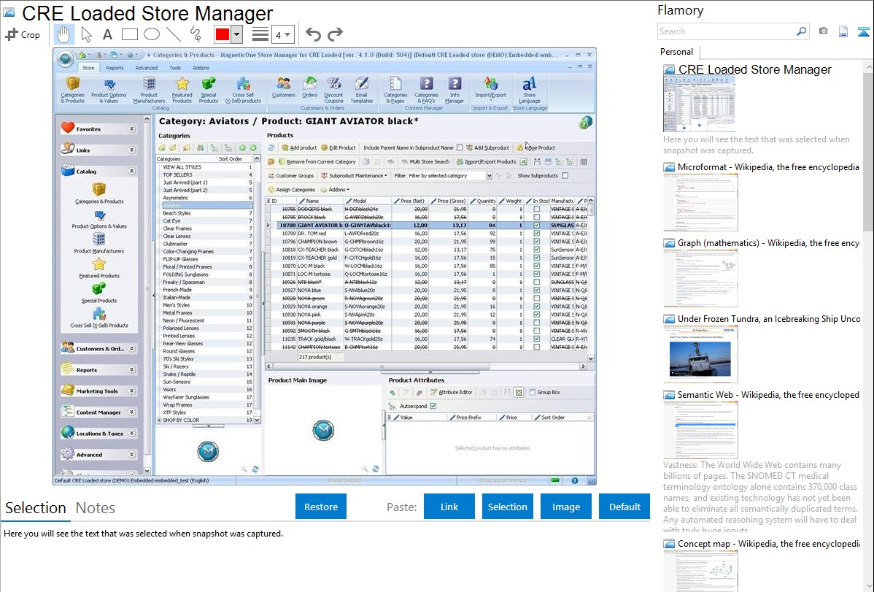Click the red color swatch
The image size is (874, 592).
point(223,34)
